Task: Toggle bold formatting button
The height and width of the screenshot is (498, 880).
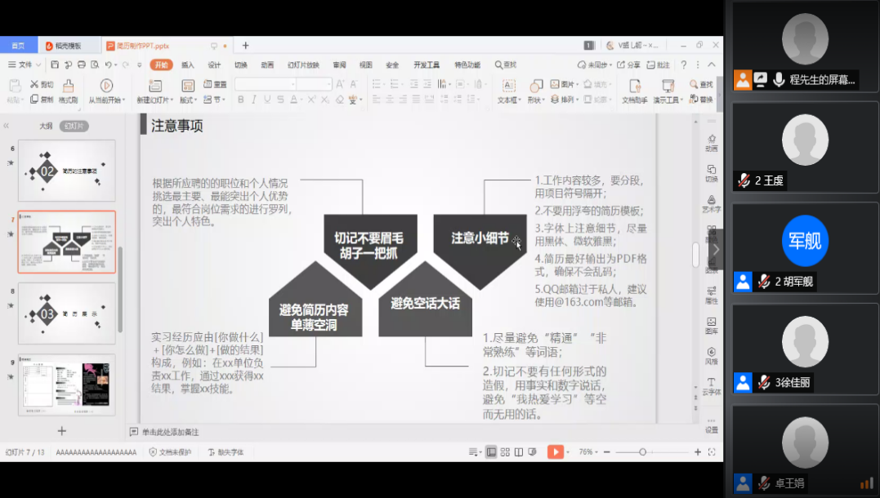Action: (x=241, y=100)
